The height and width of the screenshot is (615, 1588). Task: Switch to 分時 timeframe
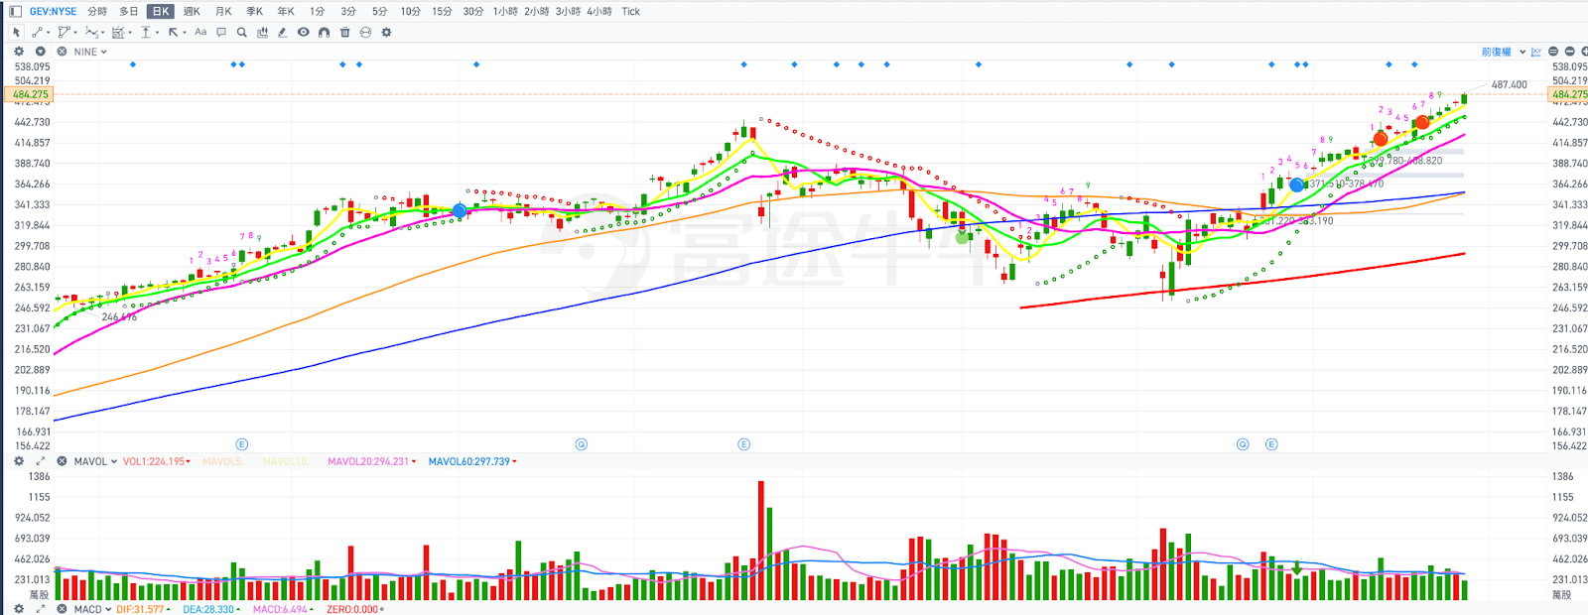[97, 12]
